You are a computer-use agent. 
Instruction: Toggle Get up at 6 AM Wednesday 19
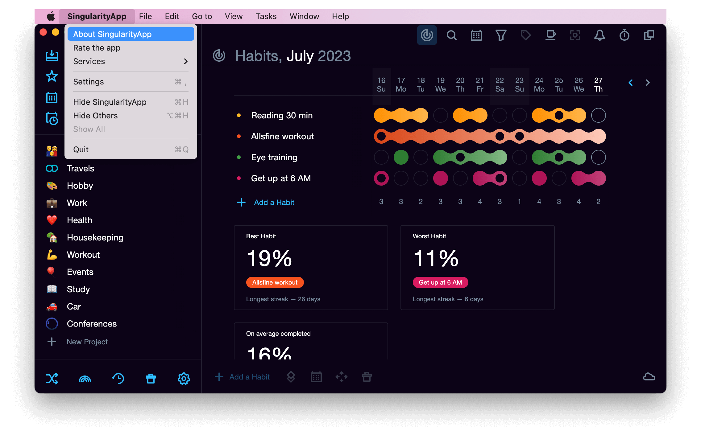coord(441,178)
